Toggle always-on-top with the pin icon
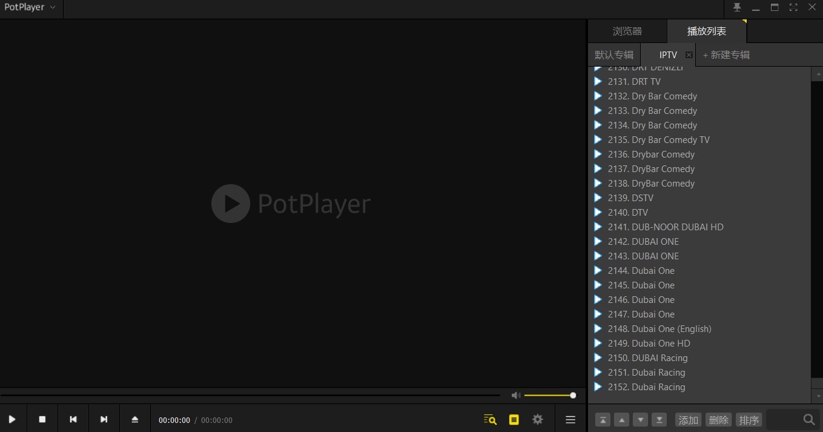Viewport: 823px width, 432px height. click(x=737, y=7)
